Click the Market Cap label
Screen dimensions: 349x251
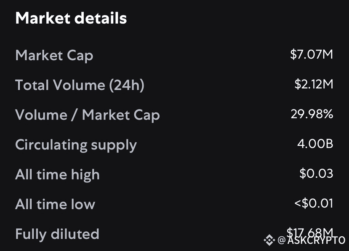pos(54,56)
